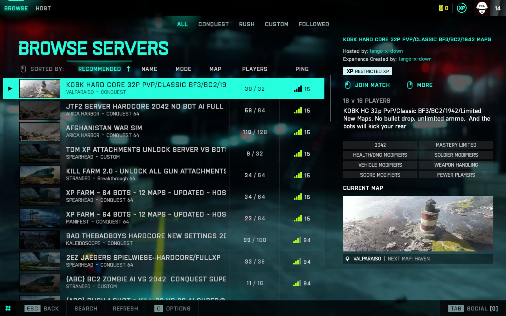Image resolution: width=506 pixels, height=316 pixels.
Task: Click the currency coin icon
Action: (441, 8)
